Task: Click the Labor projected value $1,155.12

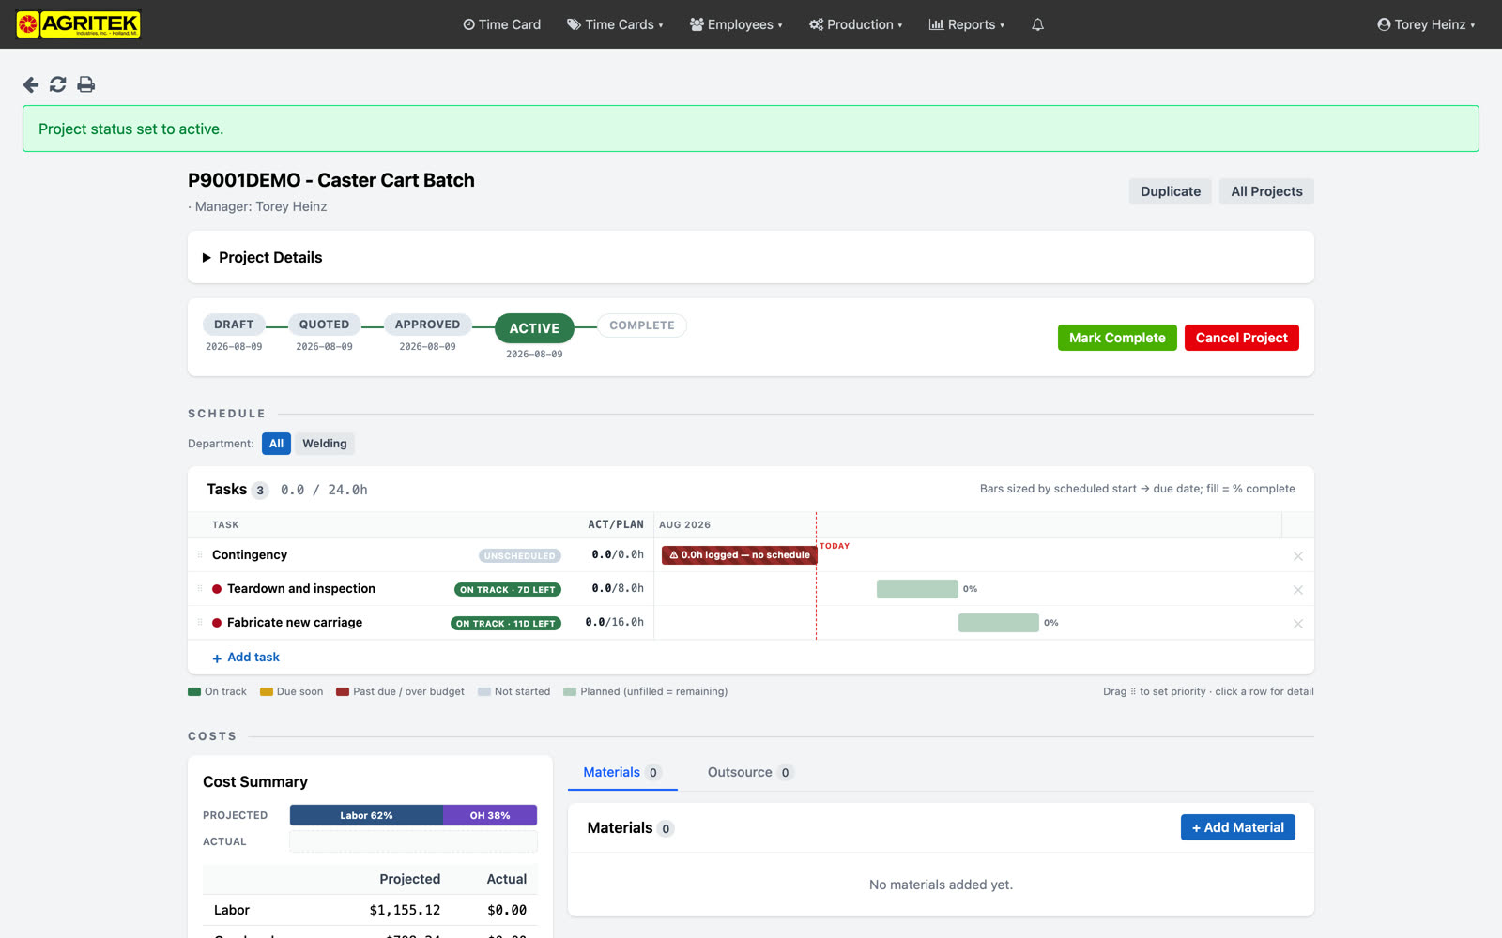Action: 405,910
